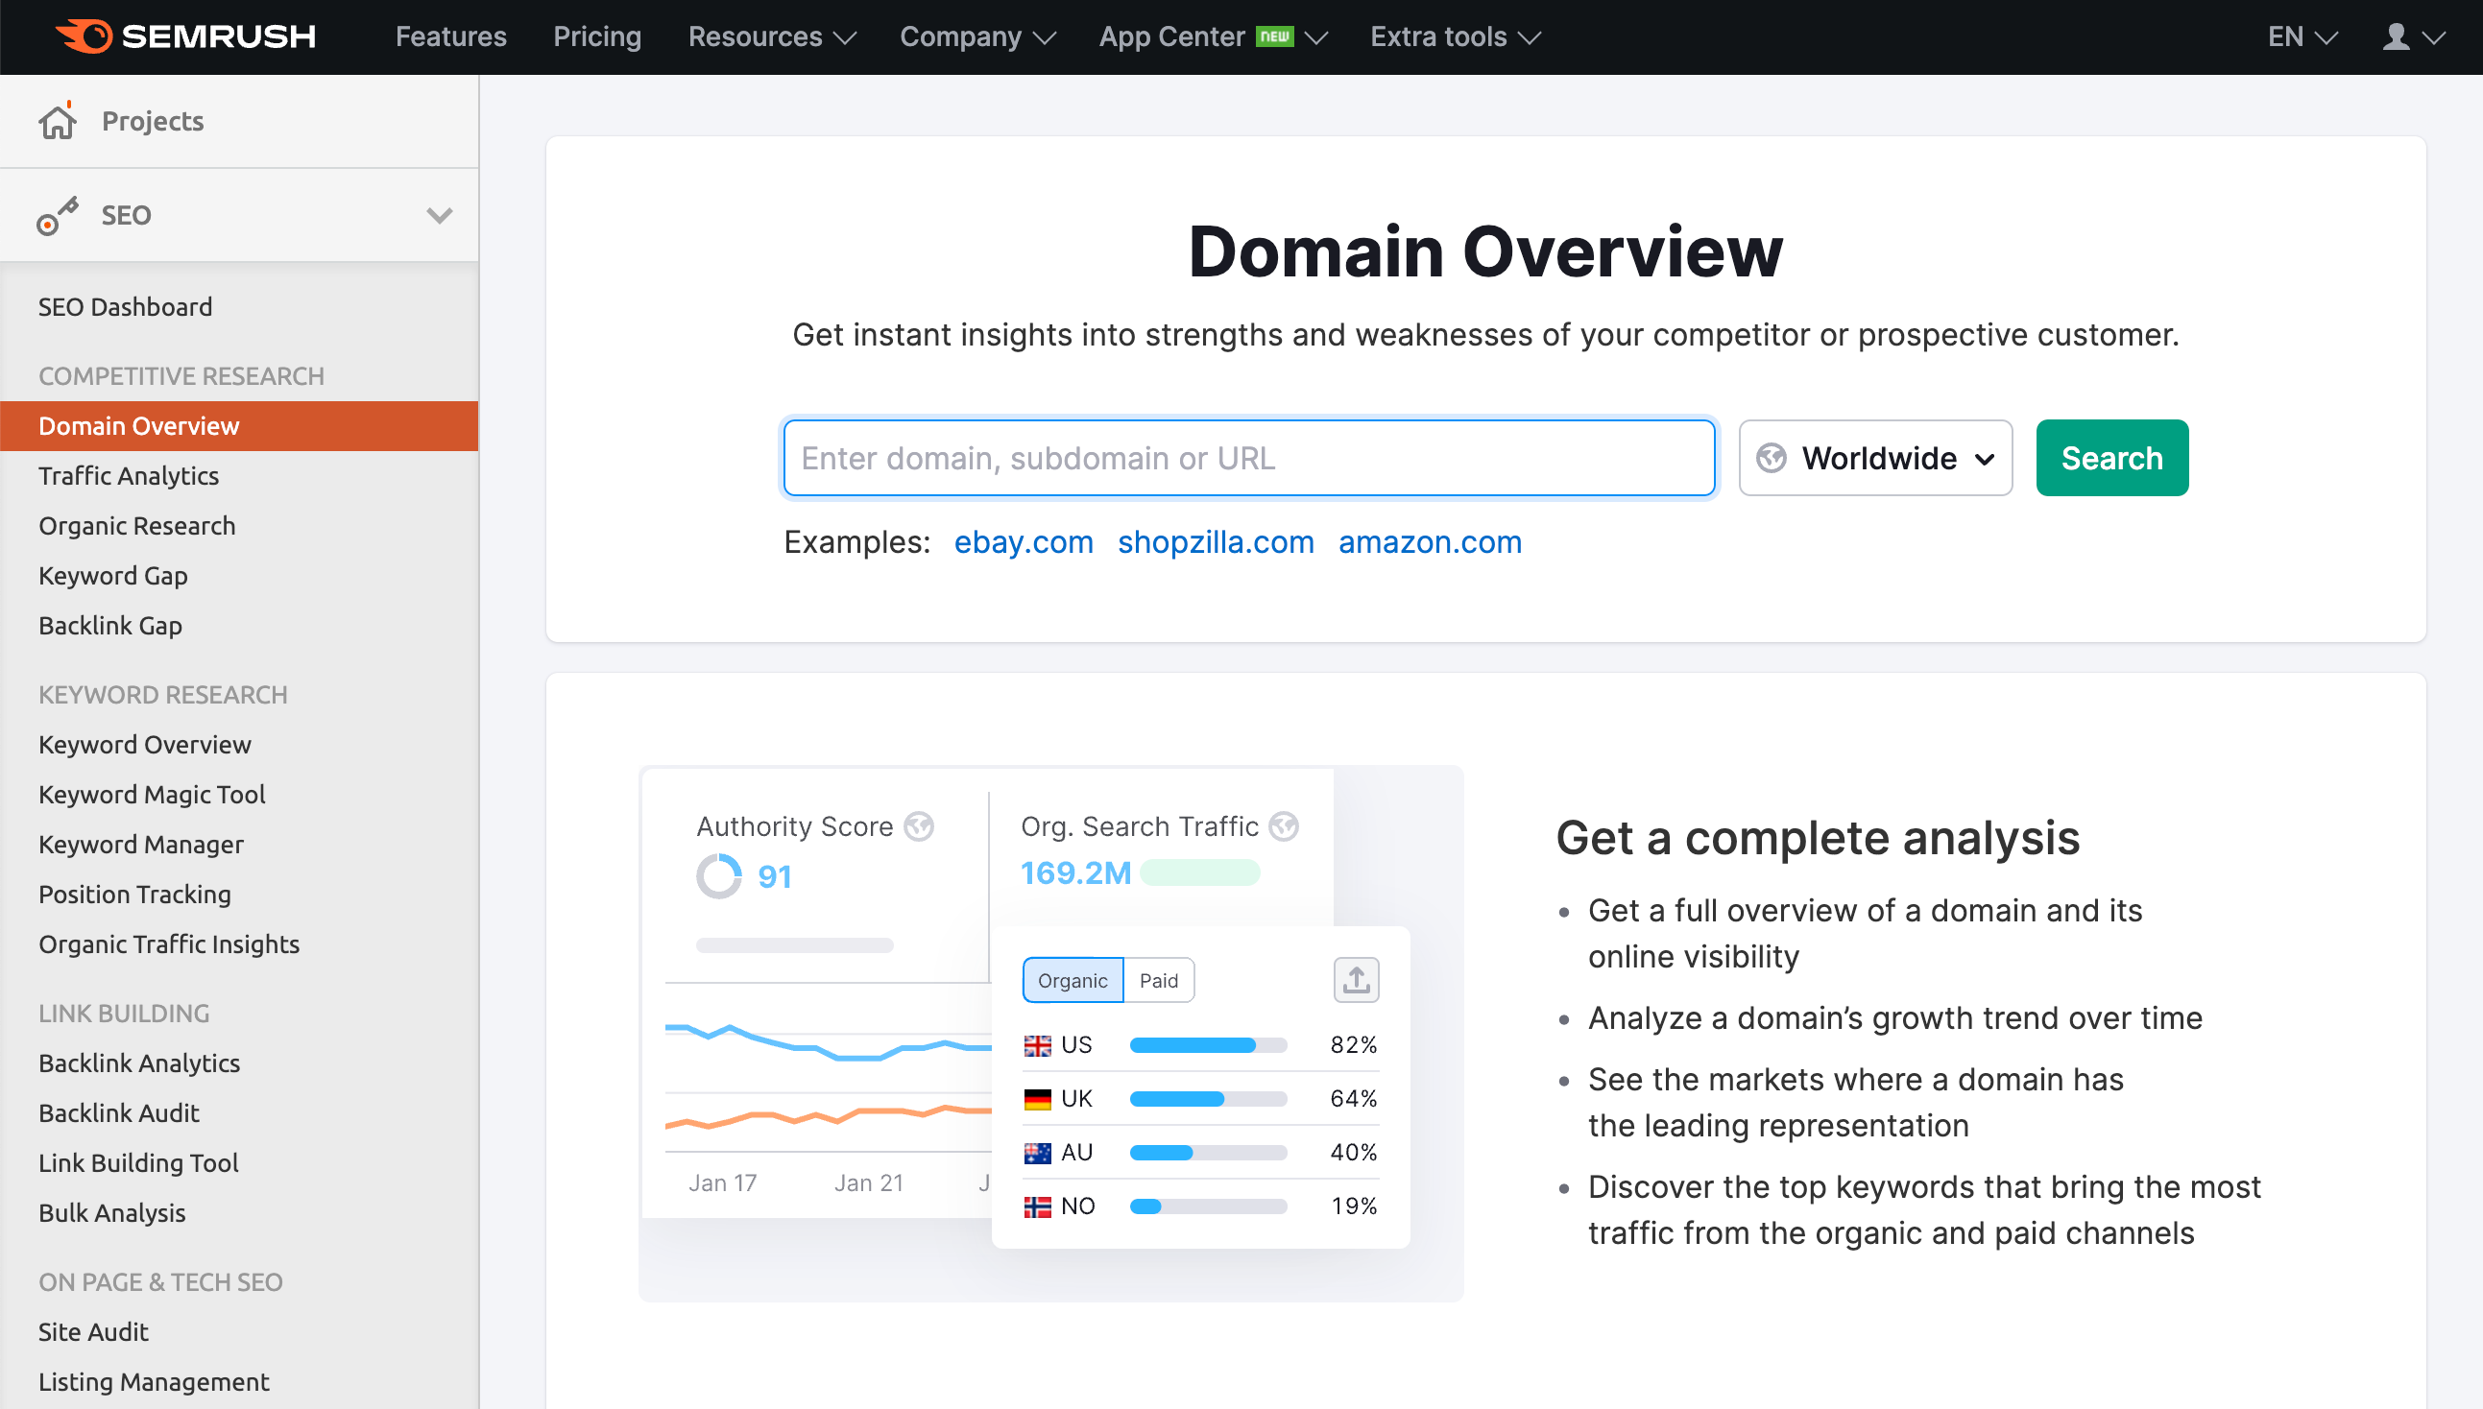Open the EN language selector
Image resolution: width=2483 pixels, height=1409 pixels.
(2302, 36)
